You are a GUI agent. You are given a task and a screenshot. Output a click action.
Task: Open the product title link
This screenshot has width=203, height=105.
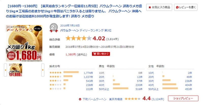click(74, 11)
